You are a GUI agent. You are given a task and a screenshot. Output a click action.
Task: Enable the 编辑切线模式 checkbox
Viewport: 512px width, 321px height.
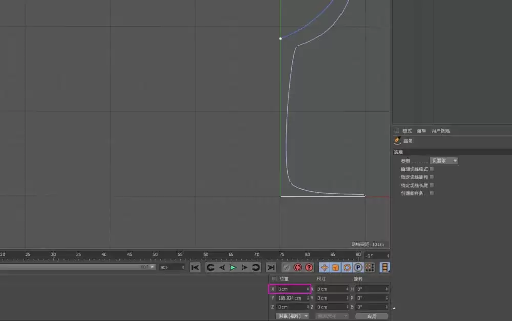pos(432,168)
